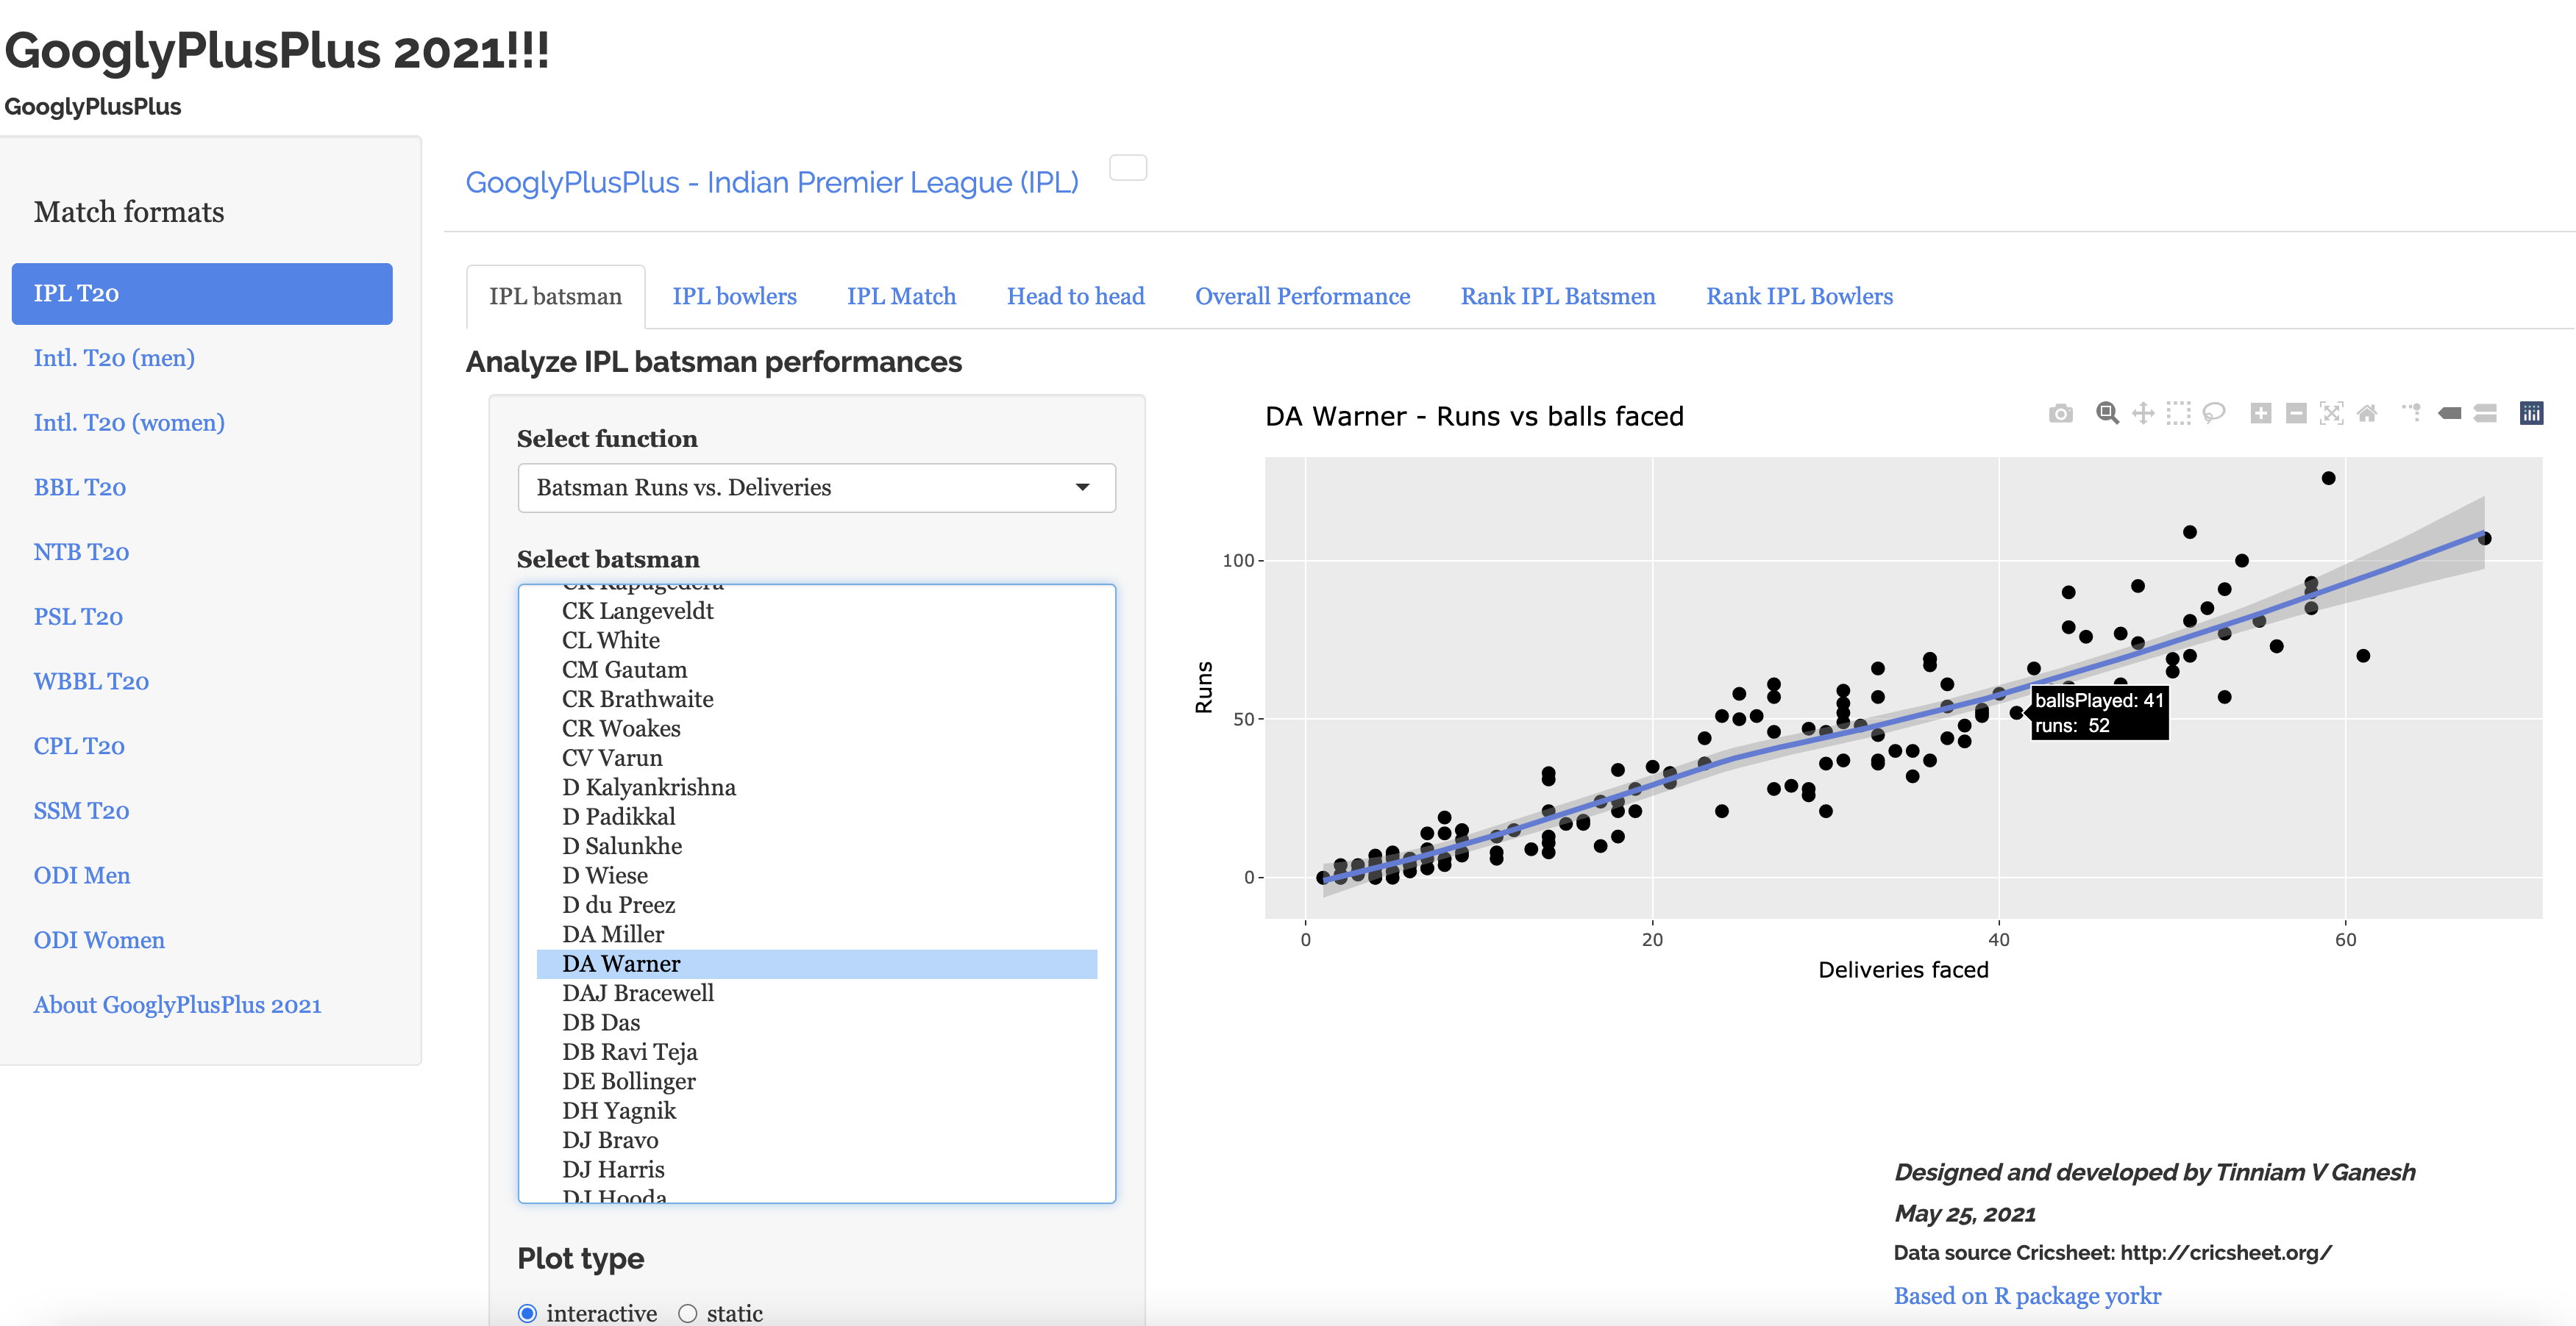Activate the Pan arrows tool

click(2143, 414)
